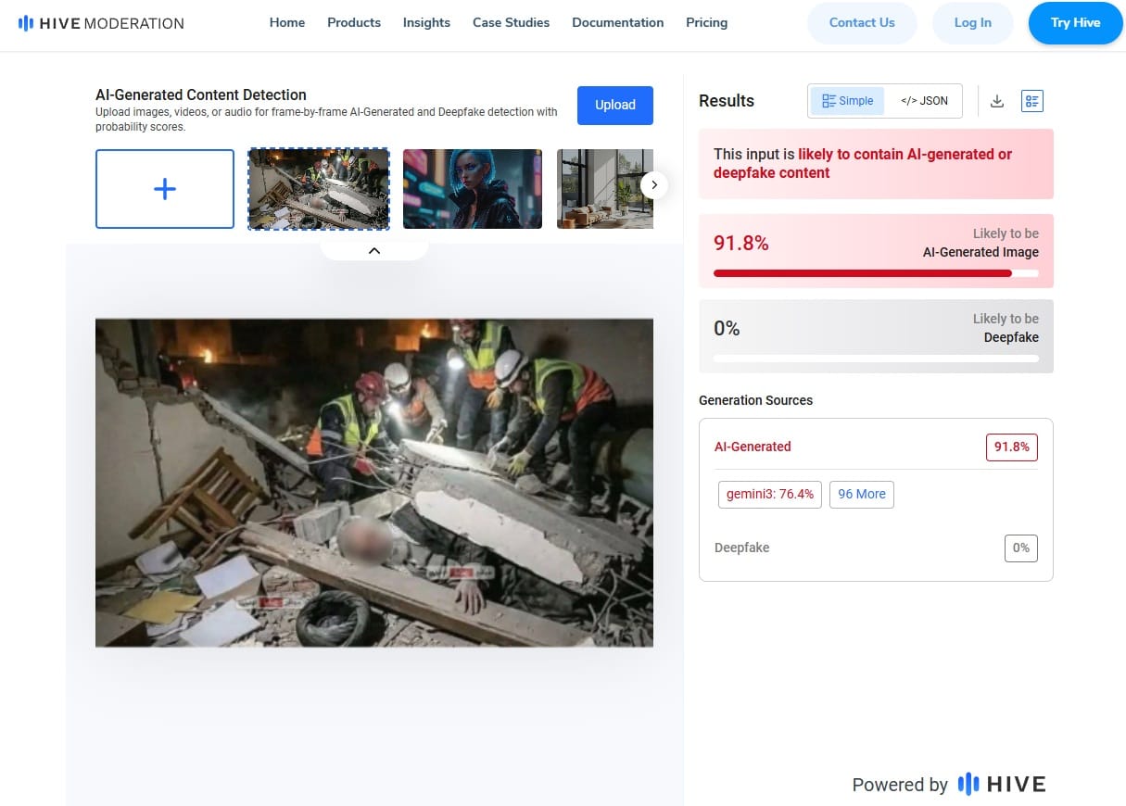Open the detailed results list view icon
Screen dimensions: 1126x806
(x=1031, y=101)
